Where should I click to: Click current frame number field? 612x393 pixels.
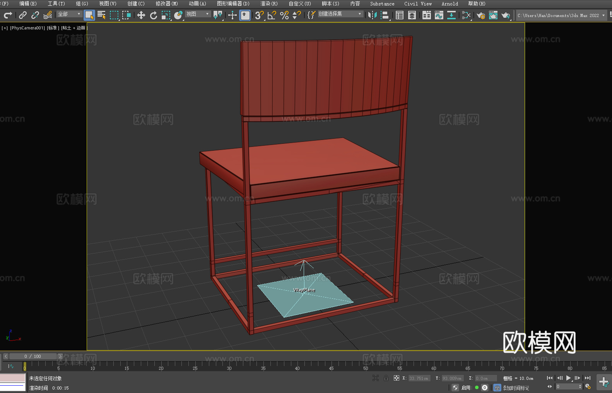click(x=569, y=386)
